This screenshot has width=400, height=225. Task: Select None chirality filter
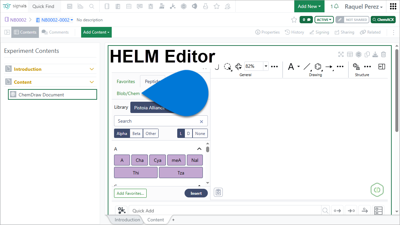pyautogui.click(x=200, y=133)
